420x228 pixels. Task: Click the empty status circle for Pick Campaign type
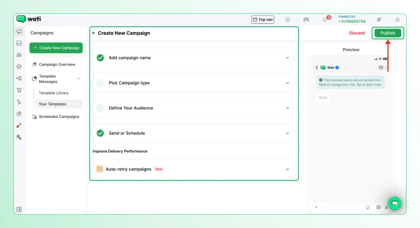pos(100,83)
